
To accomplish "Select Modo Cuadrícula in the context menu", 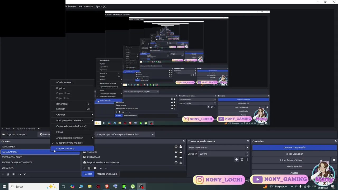I will [72, 149].
